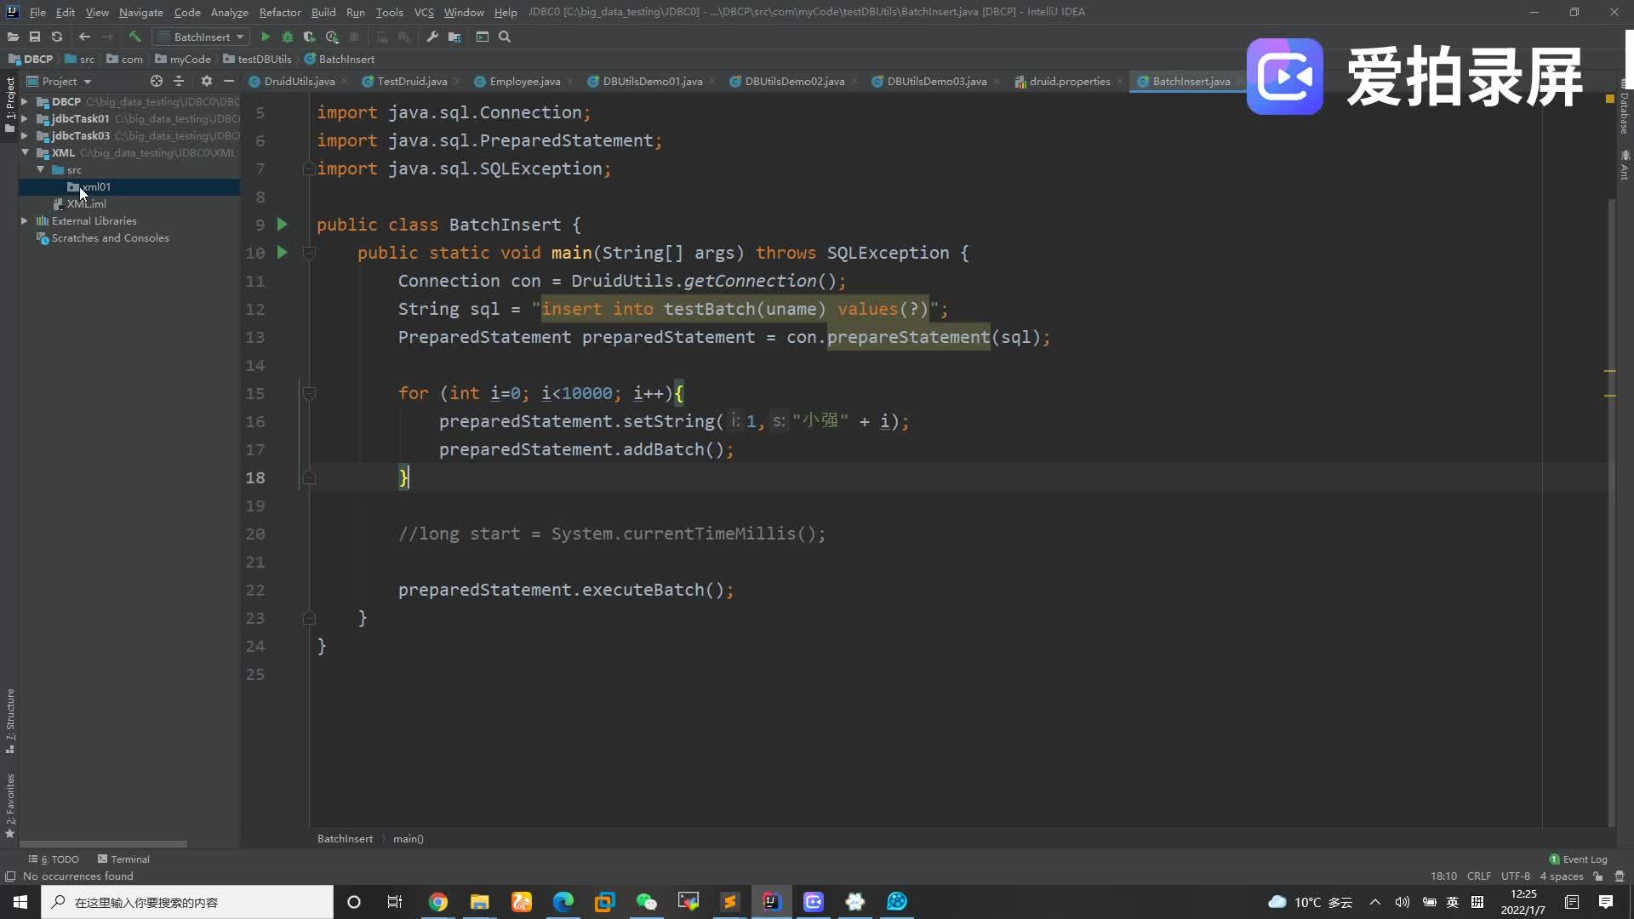Build project with the hammer icon
1634x919 pixels.
134,37
